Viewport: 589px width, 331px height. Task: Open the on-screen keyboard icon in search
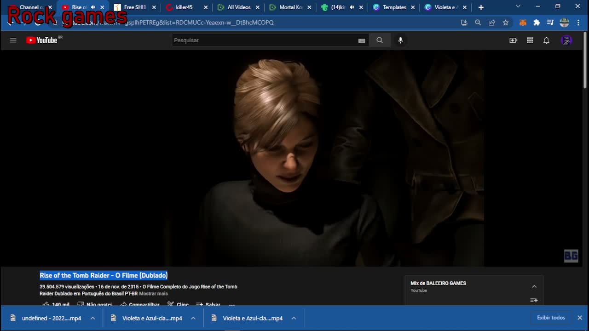(x=362, y=40)
